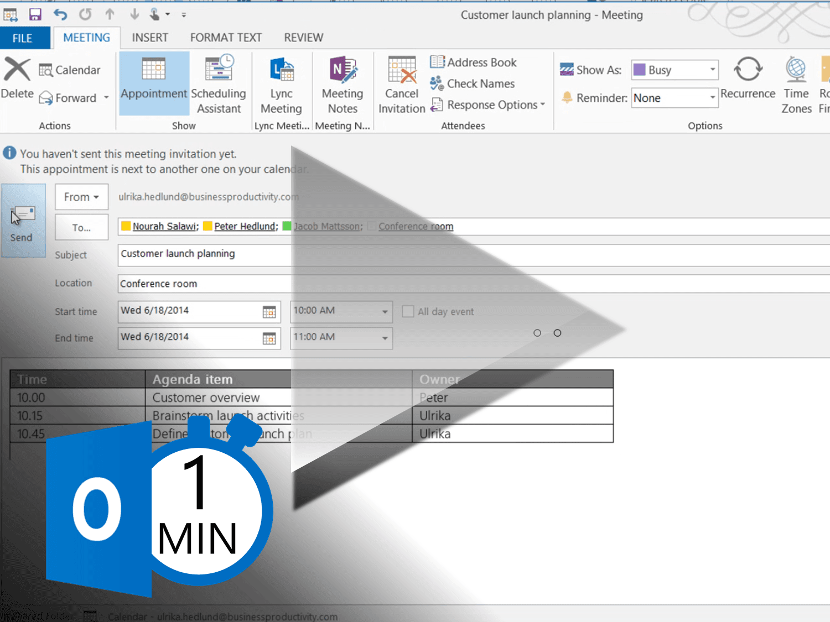Click the Subject field
The width and height of the screenshot is (830, 622).
pos(474,254)
